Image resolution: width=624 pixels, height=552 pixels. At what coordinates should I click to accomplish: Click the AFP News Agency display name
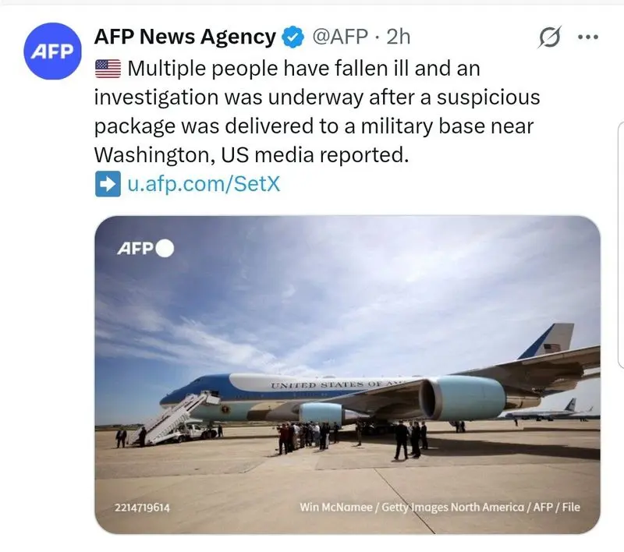pyautogui.click(x=184, y=37)
